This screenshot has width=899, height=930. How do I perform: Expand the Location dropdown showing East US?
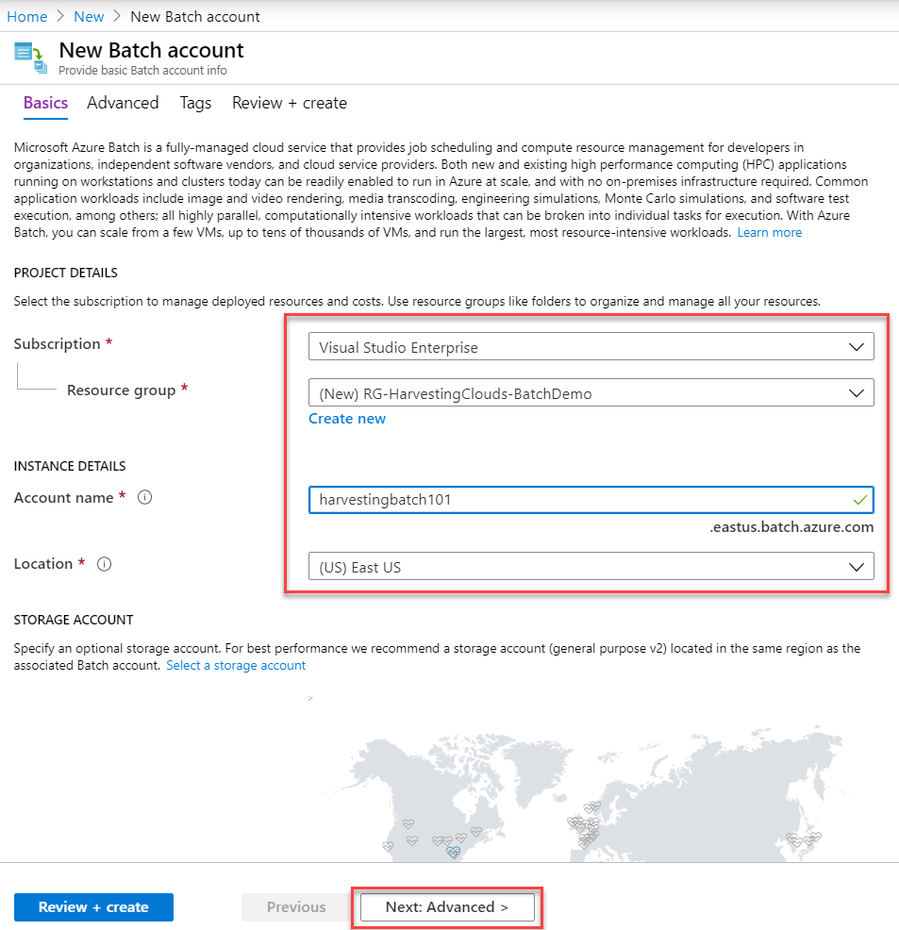click(x=591, y=567)
